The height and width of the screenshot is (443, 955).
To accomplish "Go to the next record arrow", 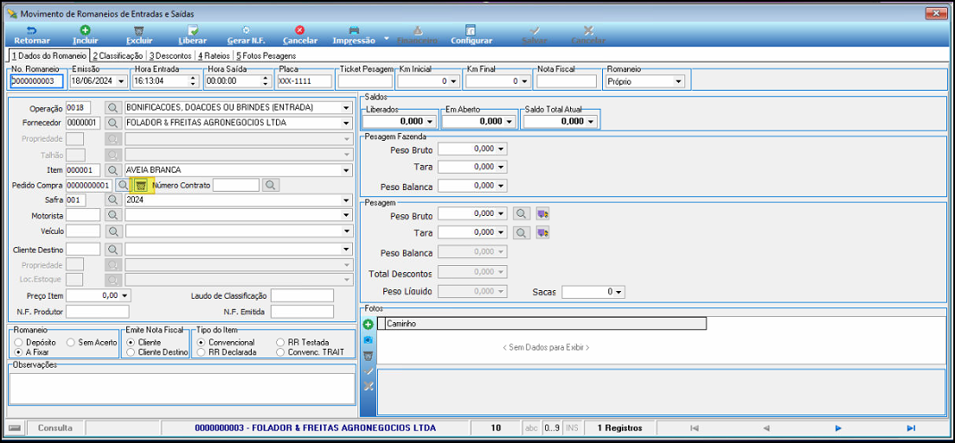I will (839, 427).
